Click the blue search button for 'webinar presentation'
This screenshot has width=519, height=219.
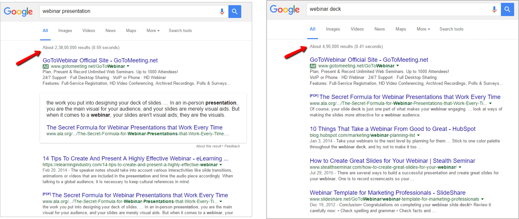pos(235,12)
